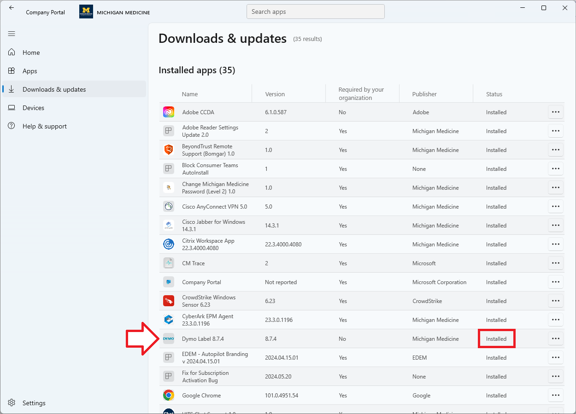Open more options for Company Portal row
This screenshot has height=414, width=576.
coord(555,282)
